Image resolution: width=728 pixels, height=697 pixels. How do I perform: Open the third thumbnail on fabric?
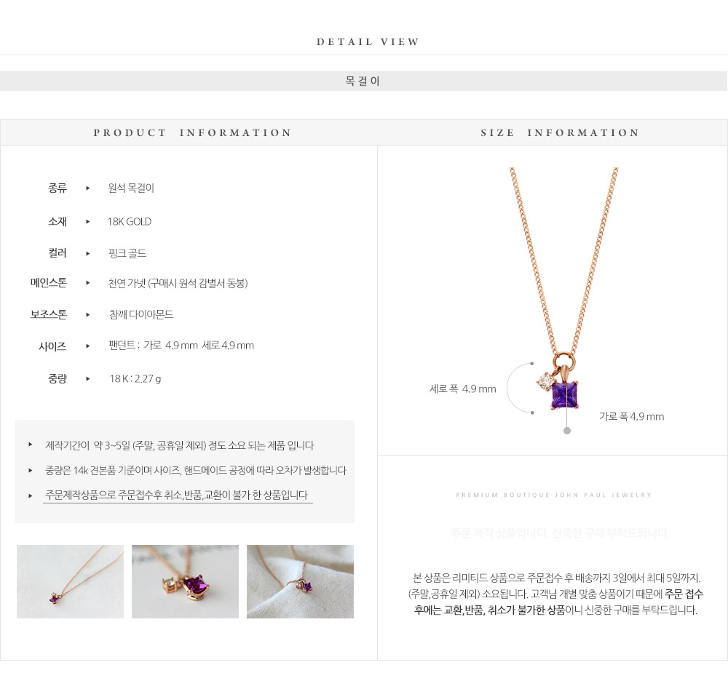coord(300,581)
